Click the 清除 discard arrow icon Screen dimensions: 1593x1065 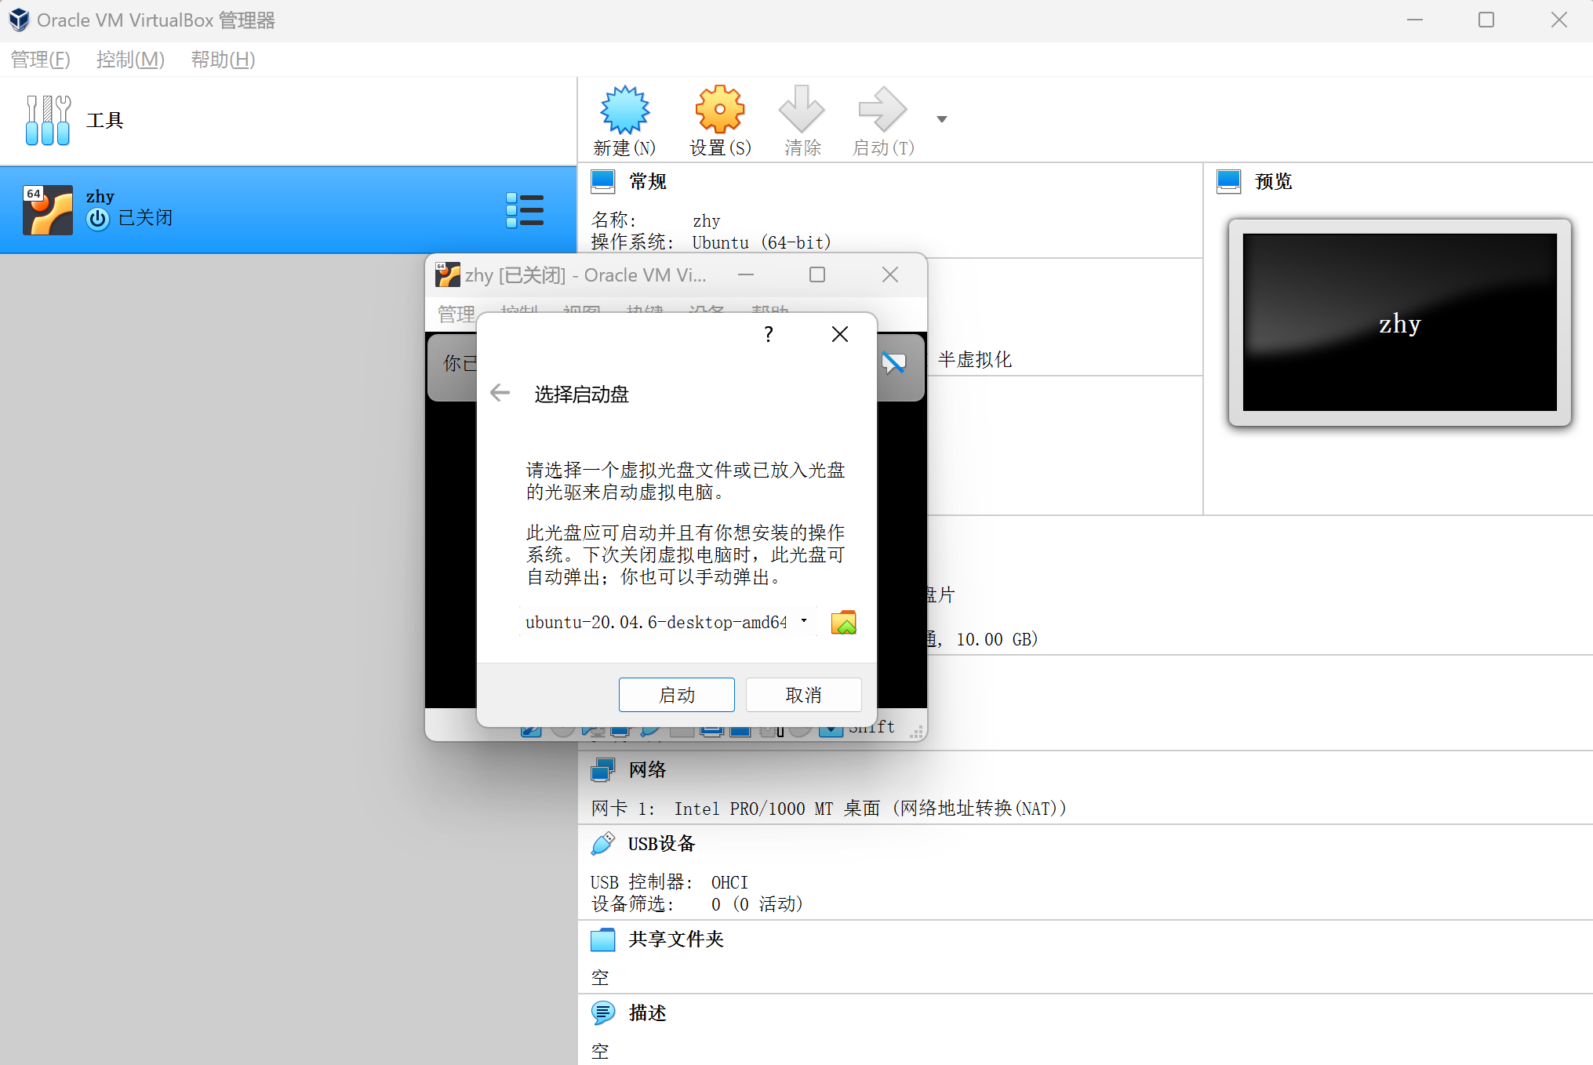[802, 110]
